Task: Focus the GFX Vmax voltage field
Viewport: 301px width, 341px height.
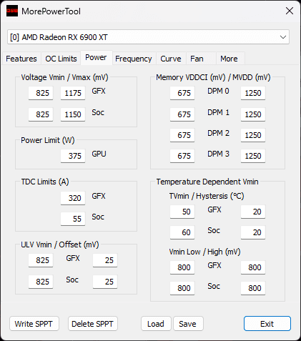Action: (x=73, y=93)
